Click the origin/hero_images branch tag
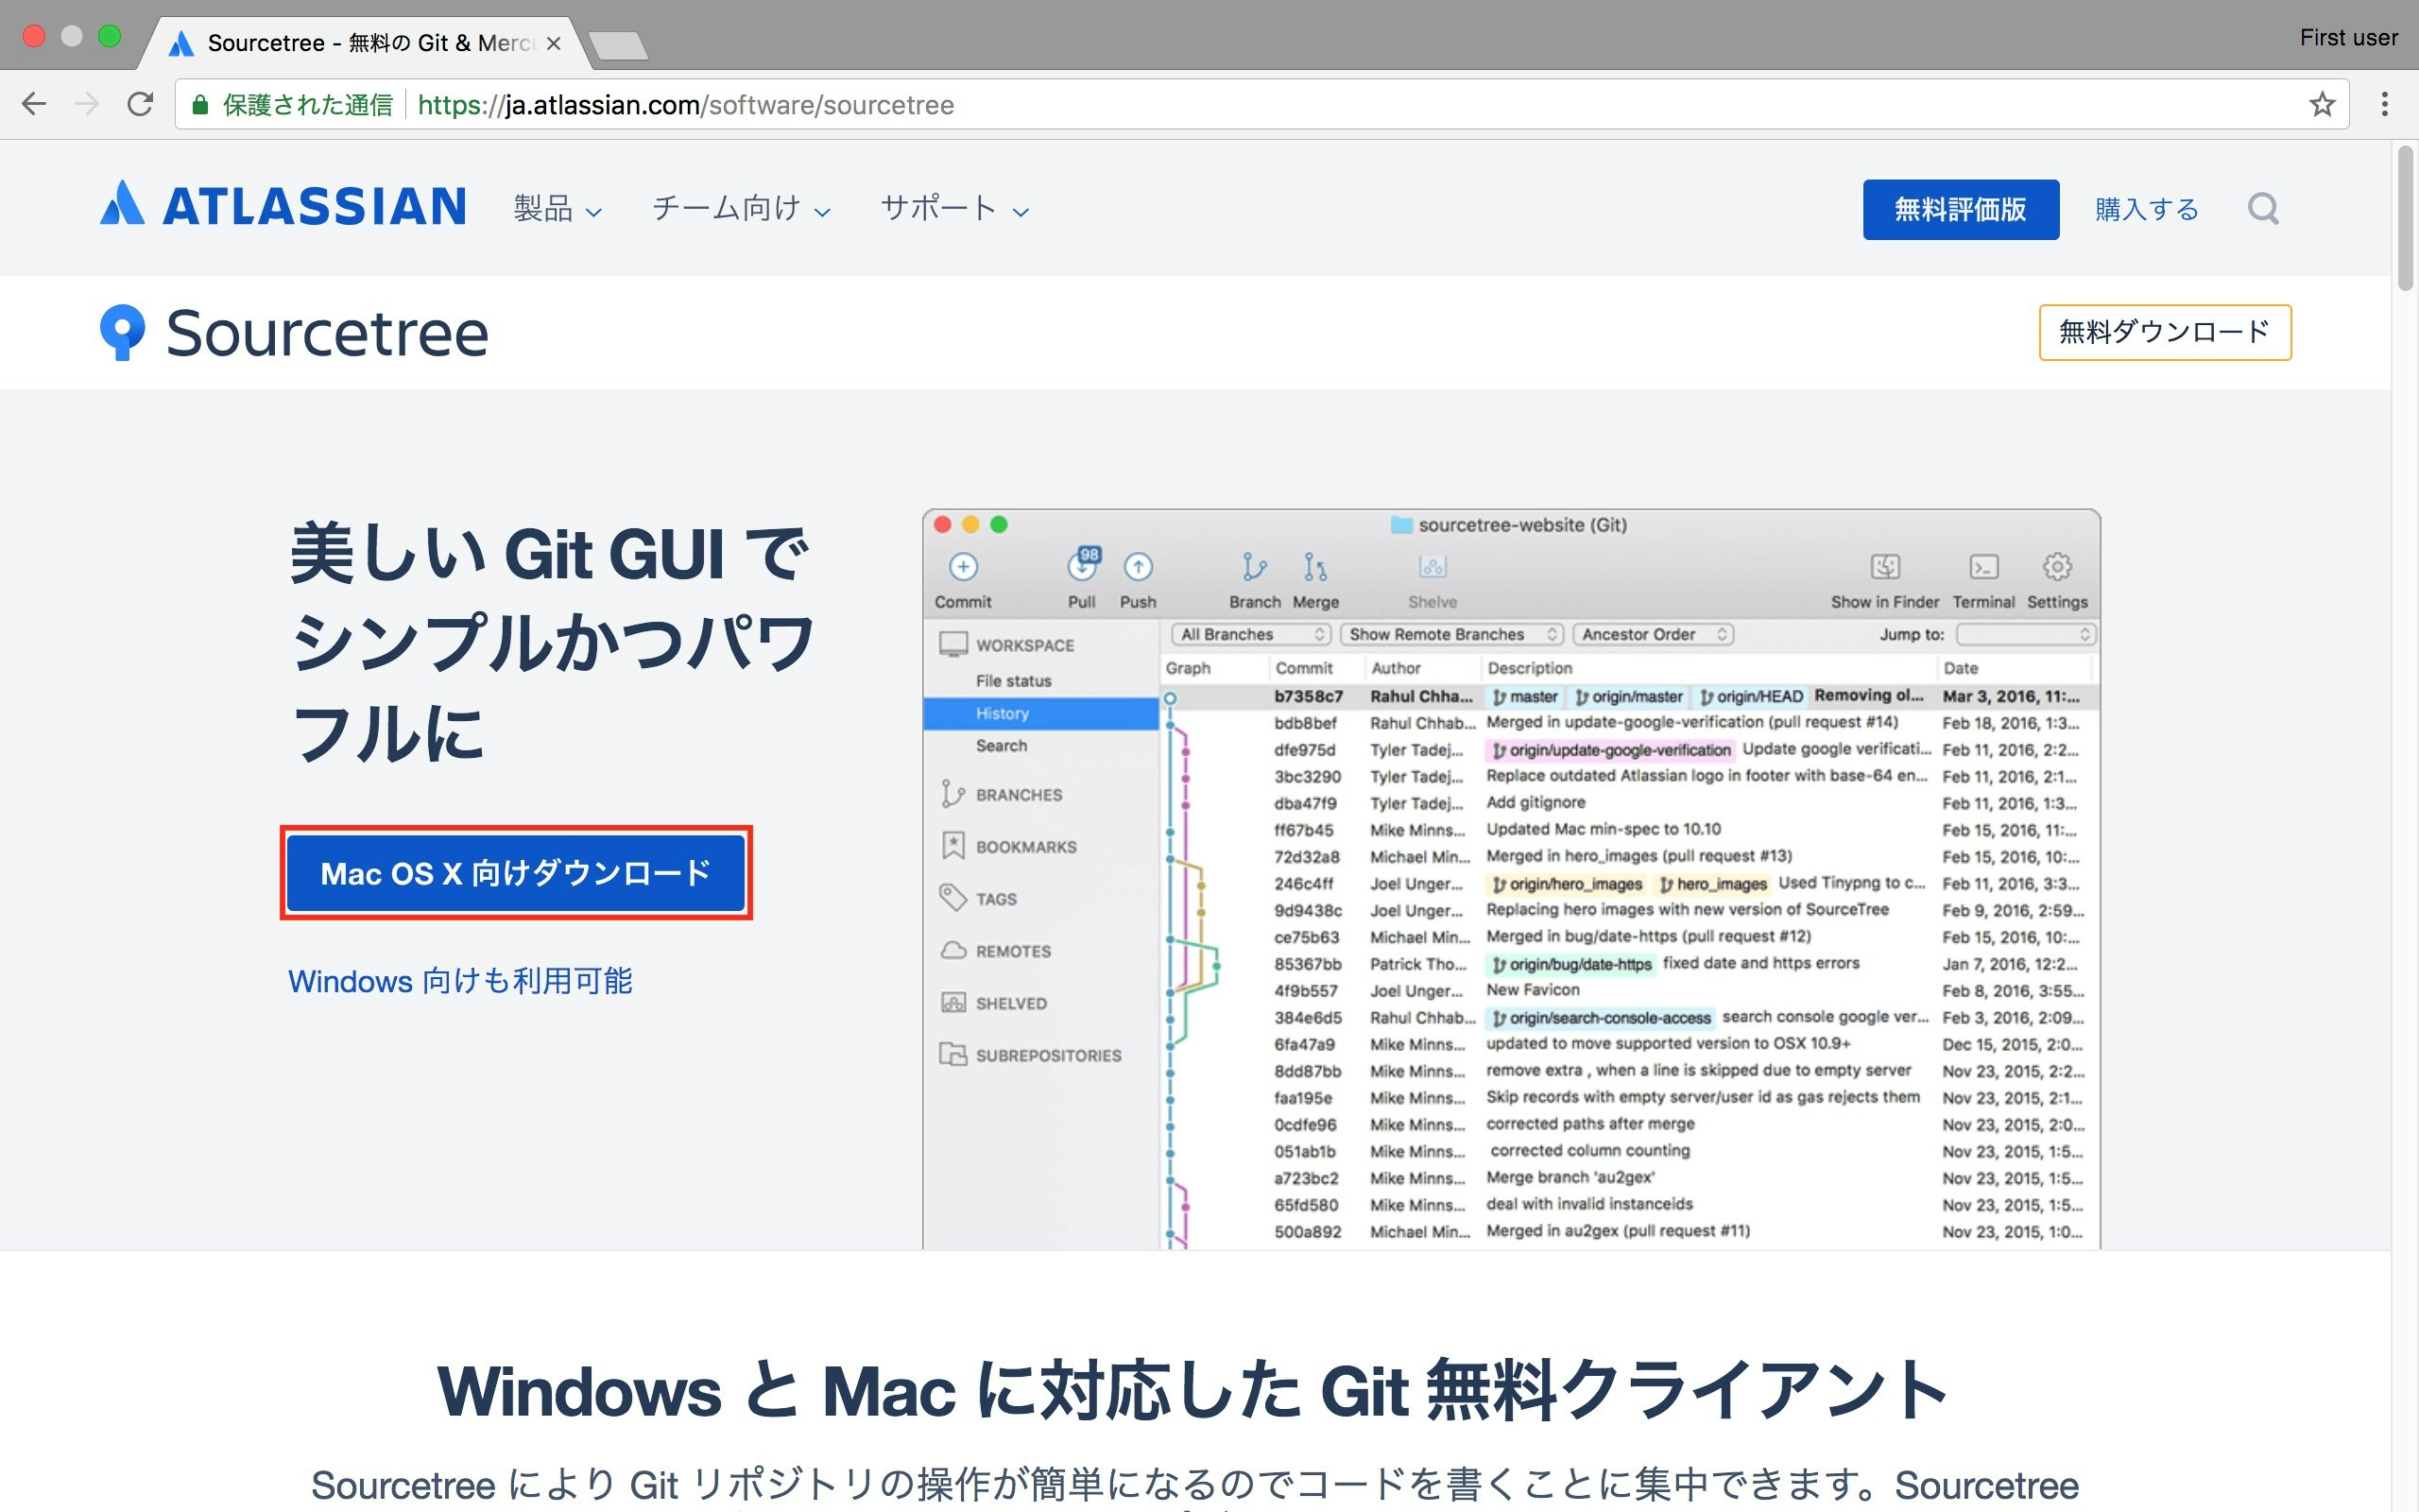The width and height of the screenshot is (2419, 1512). coord(1567,884)
